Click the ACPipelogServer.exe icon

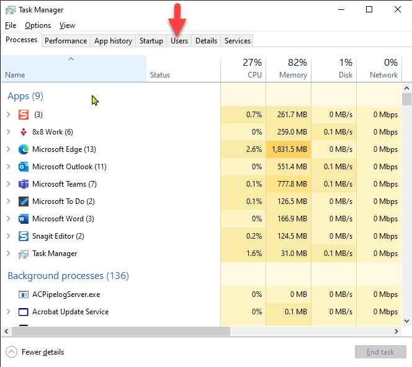tap(24, 294)
